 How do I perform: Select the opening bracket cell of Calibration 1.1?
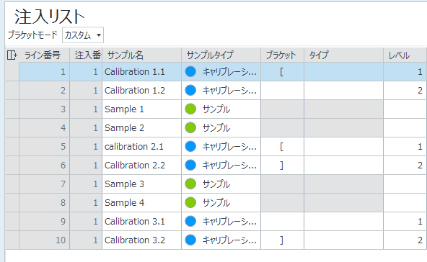[282, 72]
